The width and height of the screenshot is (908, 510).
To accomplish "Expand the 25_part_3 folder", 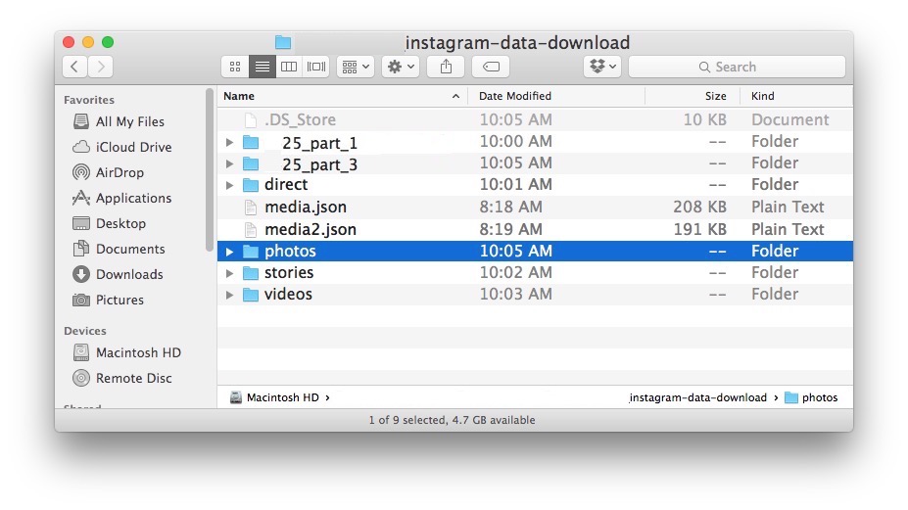I will point(229,164).
